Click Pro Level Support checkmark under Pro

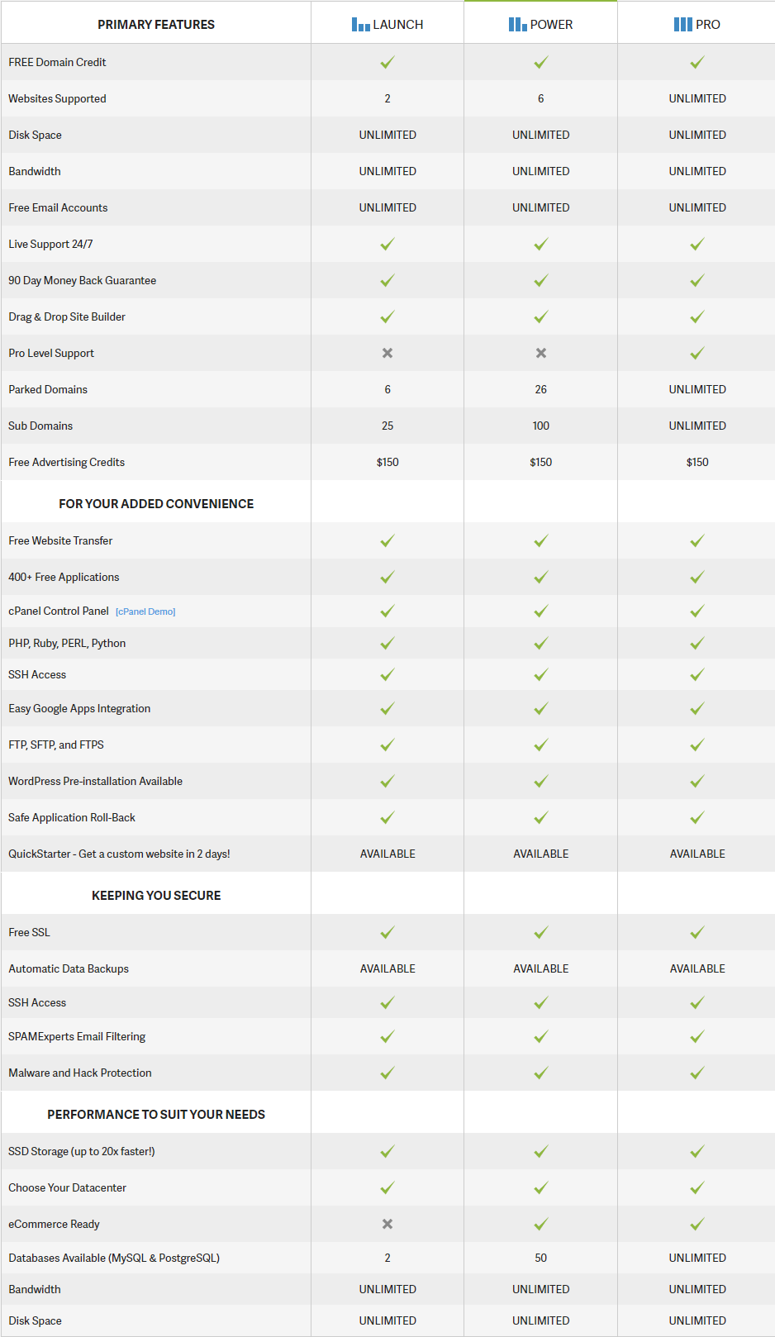pos(697,353)
